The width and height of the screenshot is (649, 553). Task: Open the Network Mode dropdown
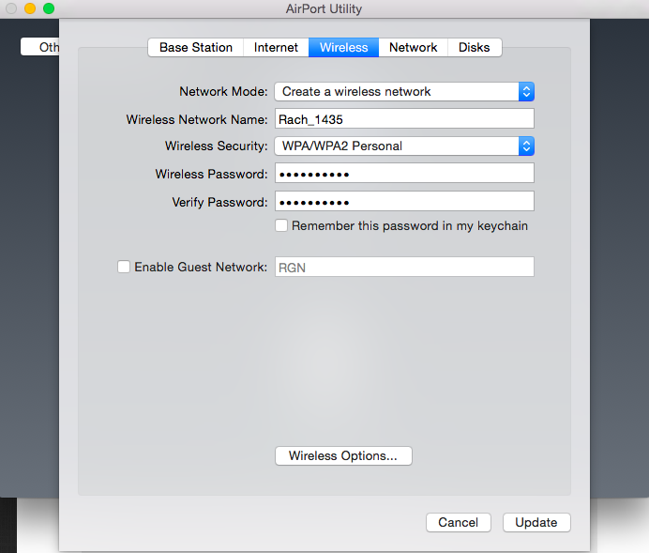click(404, 92)
